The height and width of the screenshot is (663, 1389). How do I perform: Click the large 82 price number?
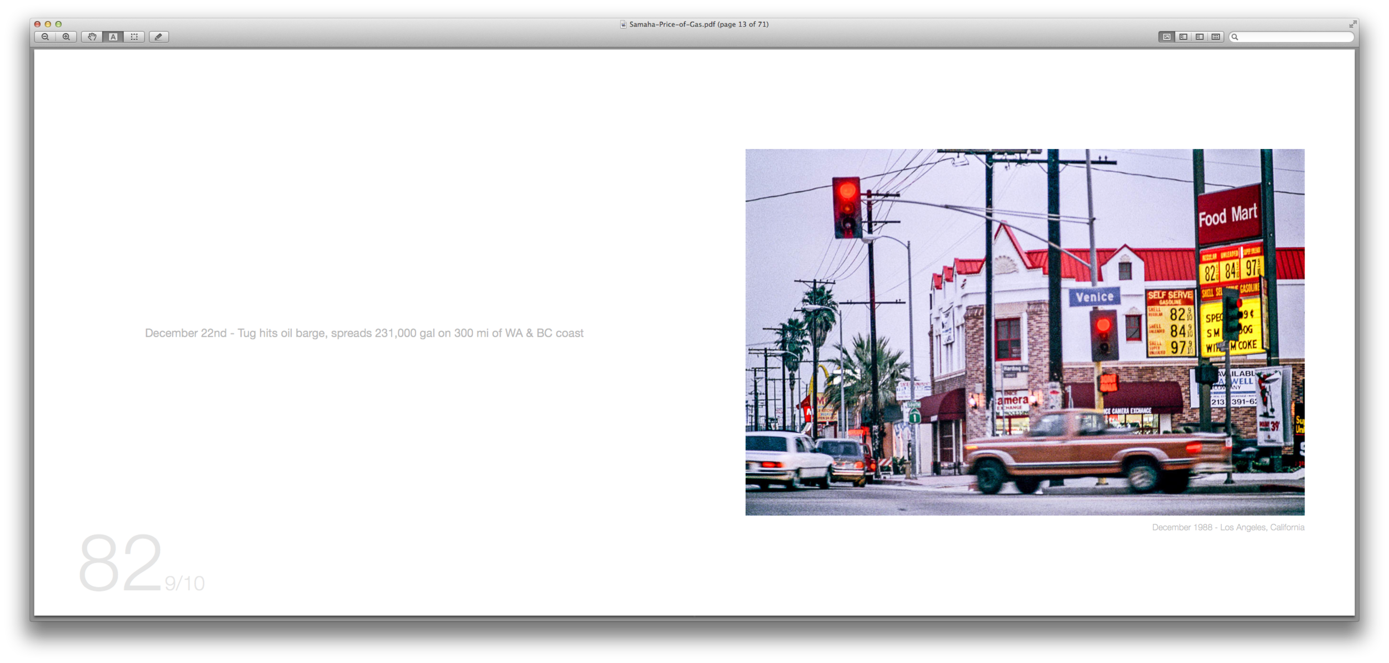[121, 562]
